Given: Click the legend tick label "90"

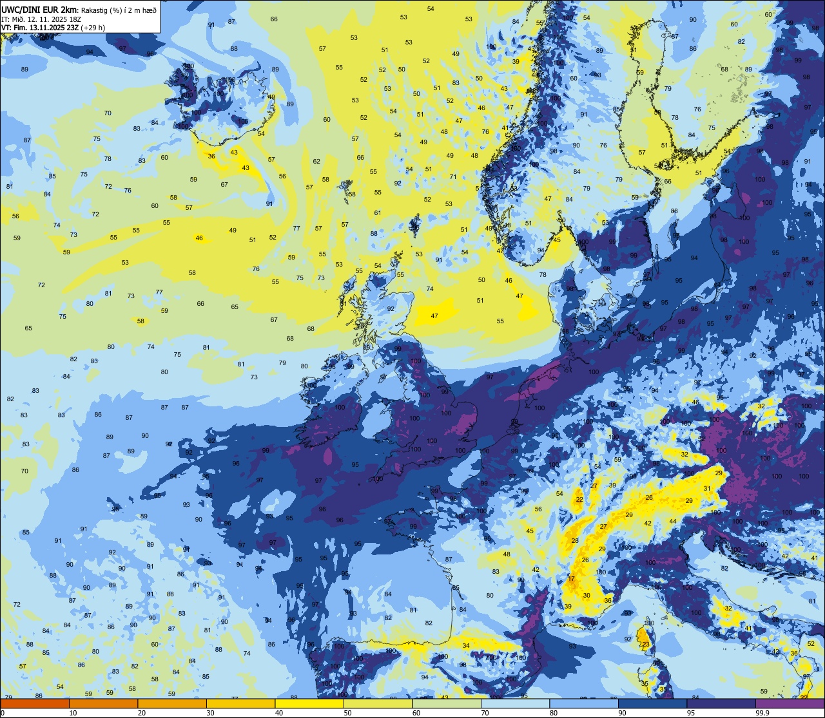Looking at the screenshot, I should pyautogui.click(x=622, y=713).
